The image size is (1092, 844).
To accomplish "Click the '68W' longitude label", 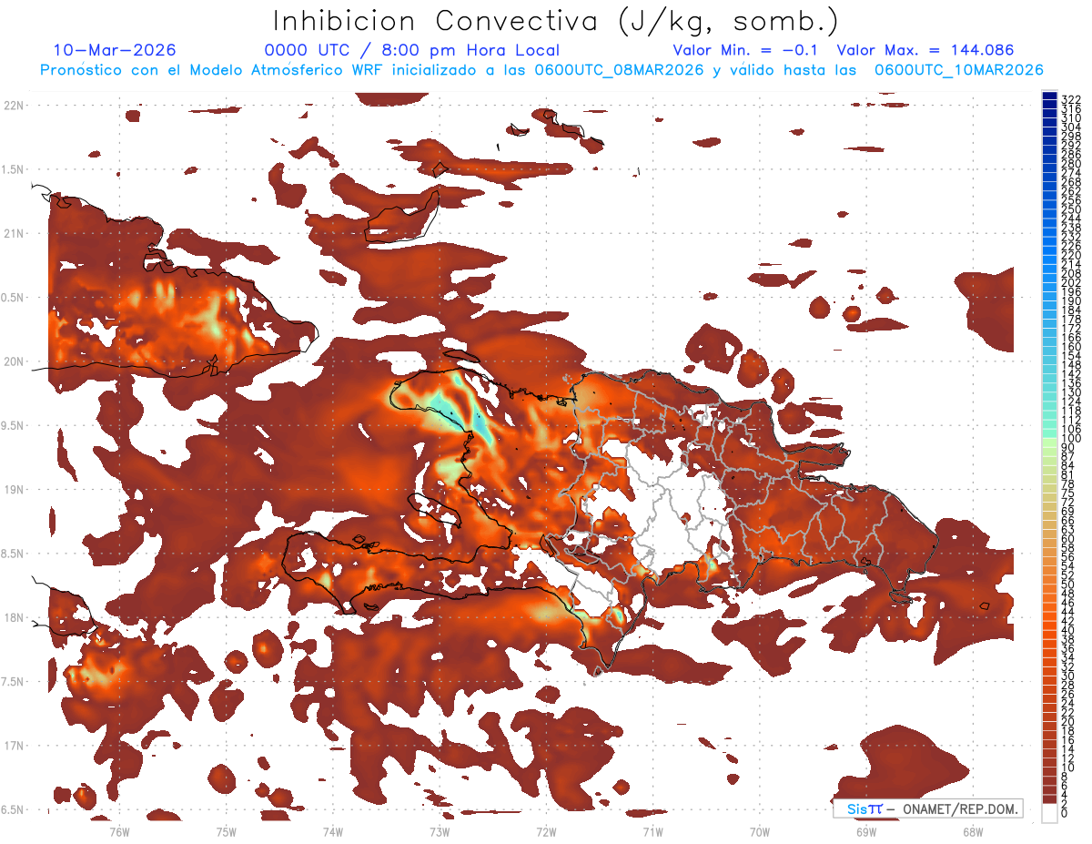I will (x=973, y=830).
